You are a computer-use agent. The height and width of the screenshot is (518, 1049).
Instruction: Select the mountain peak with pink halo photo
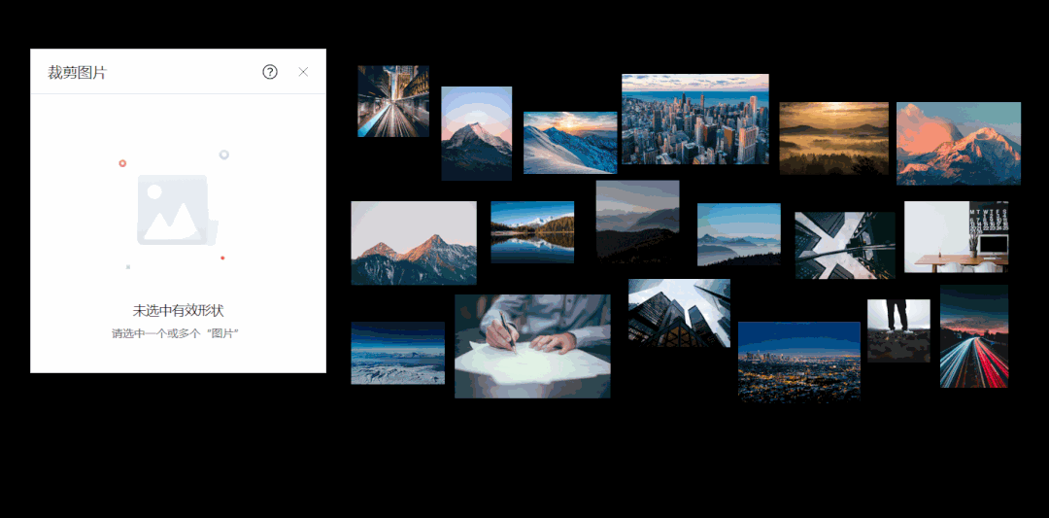point(476,133)
